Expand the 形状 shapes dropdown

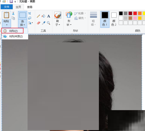pos(71,25)
